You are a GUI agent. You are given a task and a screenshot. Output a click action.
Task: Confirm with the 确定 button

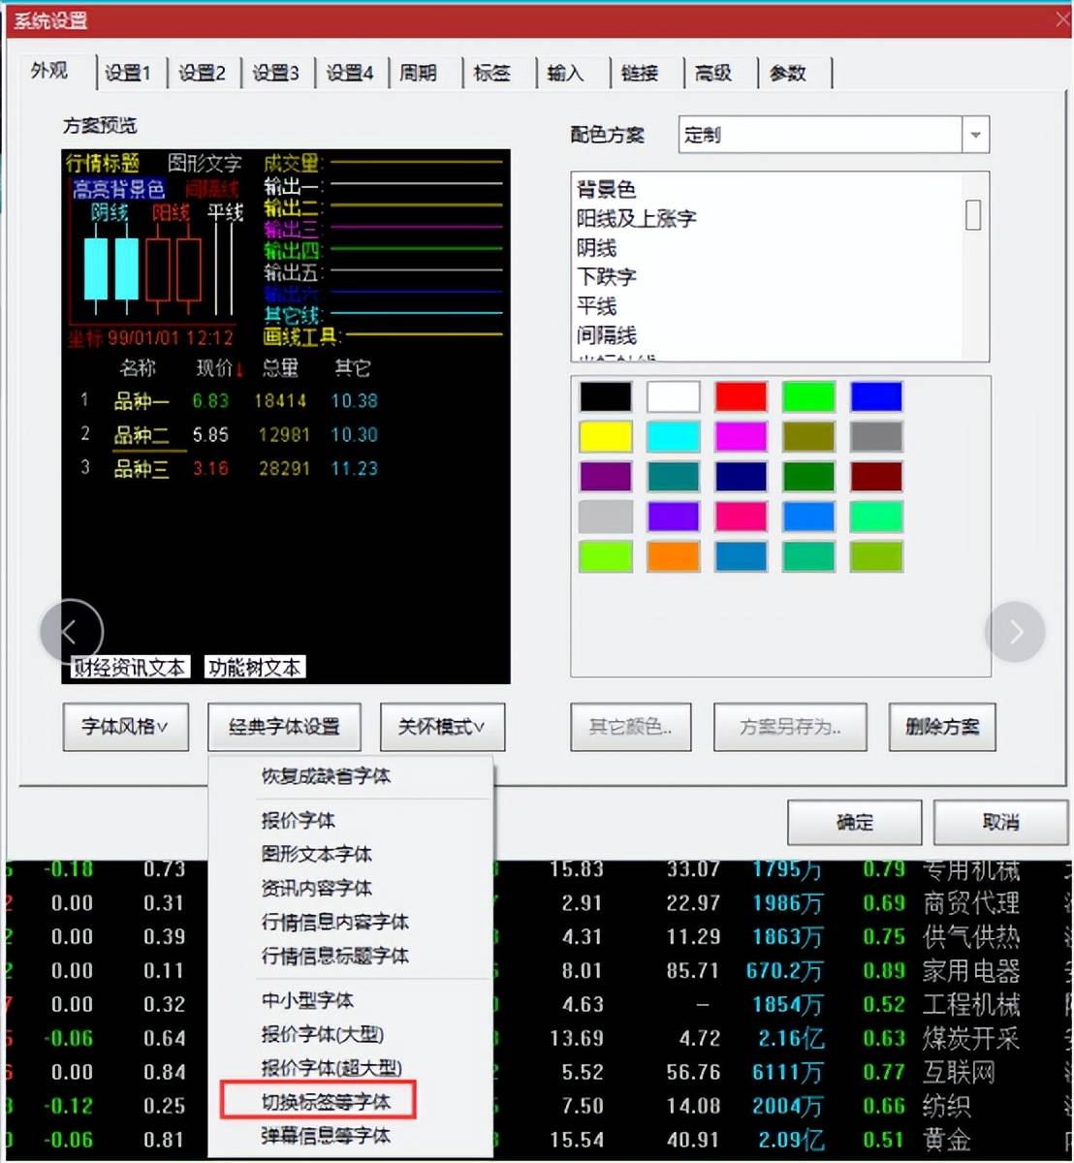click(854, 823)
